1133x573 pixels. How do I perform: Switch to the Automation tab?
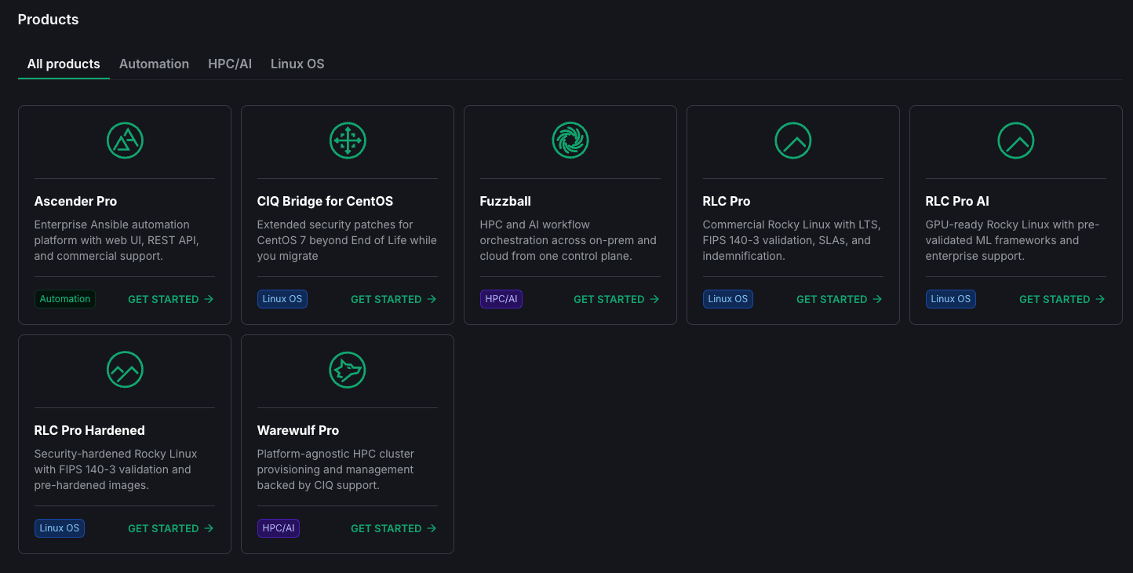pos(154,64)
